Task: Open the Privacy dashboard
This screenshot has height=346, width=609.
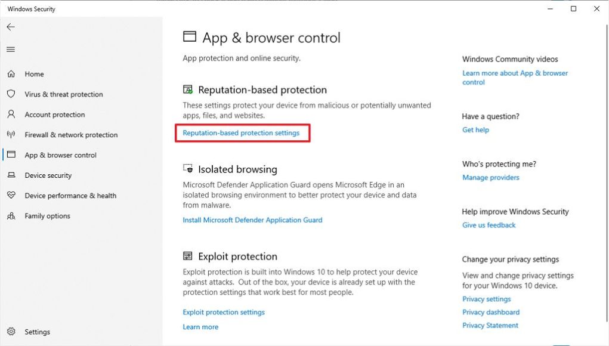Action: [x=490, y=312]
